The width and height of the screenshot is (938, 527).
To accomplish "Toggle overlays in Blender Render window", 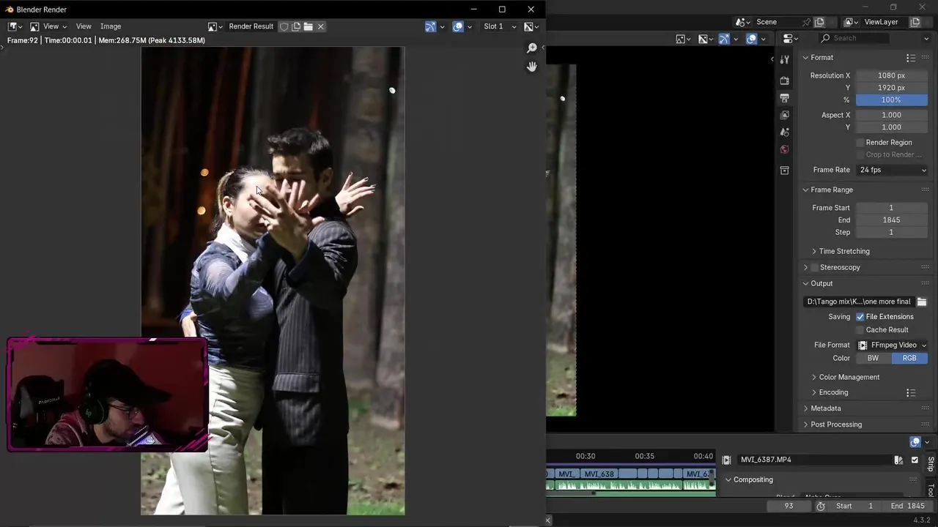I will pyautogui.click(x=458, y=26).
